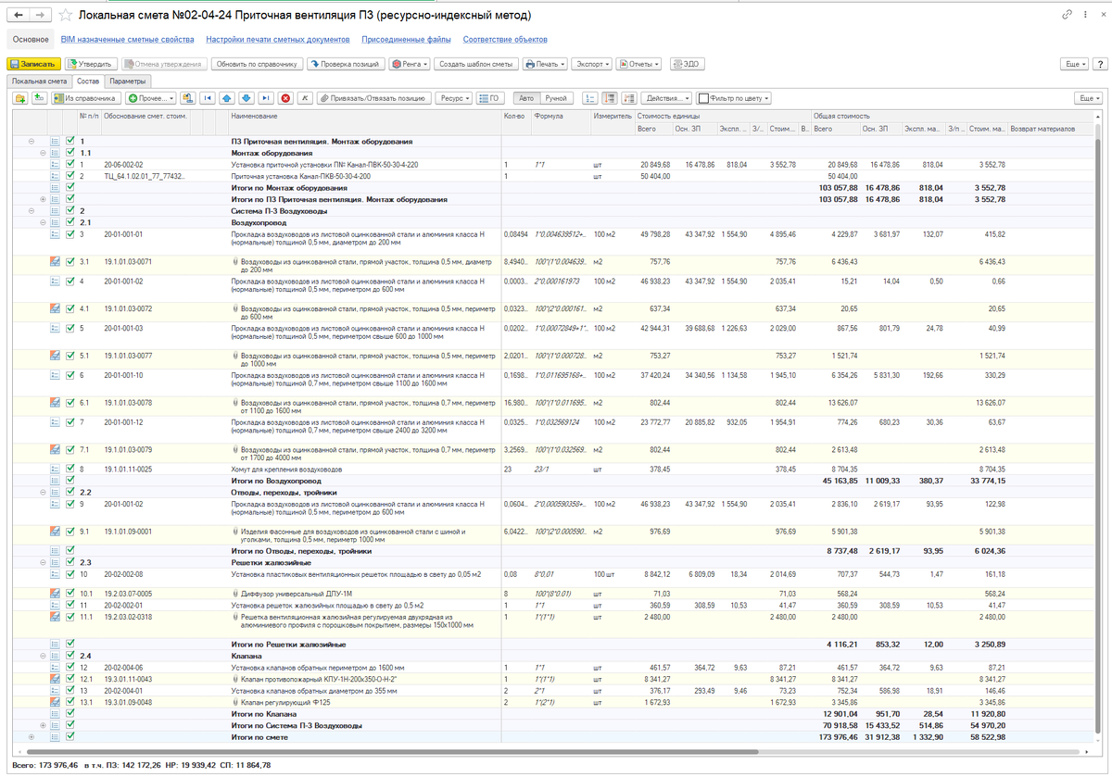Select the Основное navigation tab

coord(31,40)
